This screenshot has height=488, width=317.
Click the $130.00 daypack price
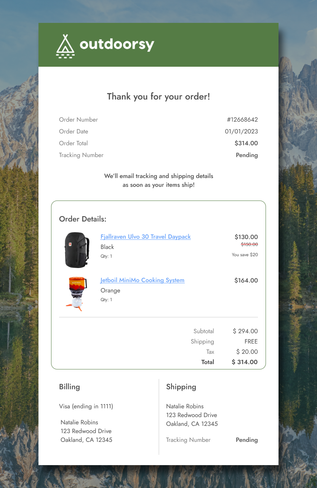pos(247,237)
